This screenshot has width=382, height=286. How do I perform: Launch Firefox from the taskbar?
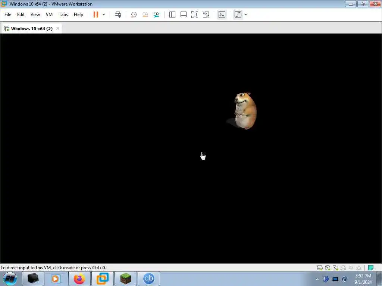pyautogui.click(x=79, y=279)
